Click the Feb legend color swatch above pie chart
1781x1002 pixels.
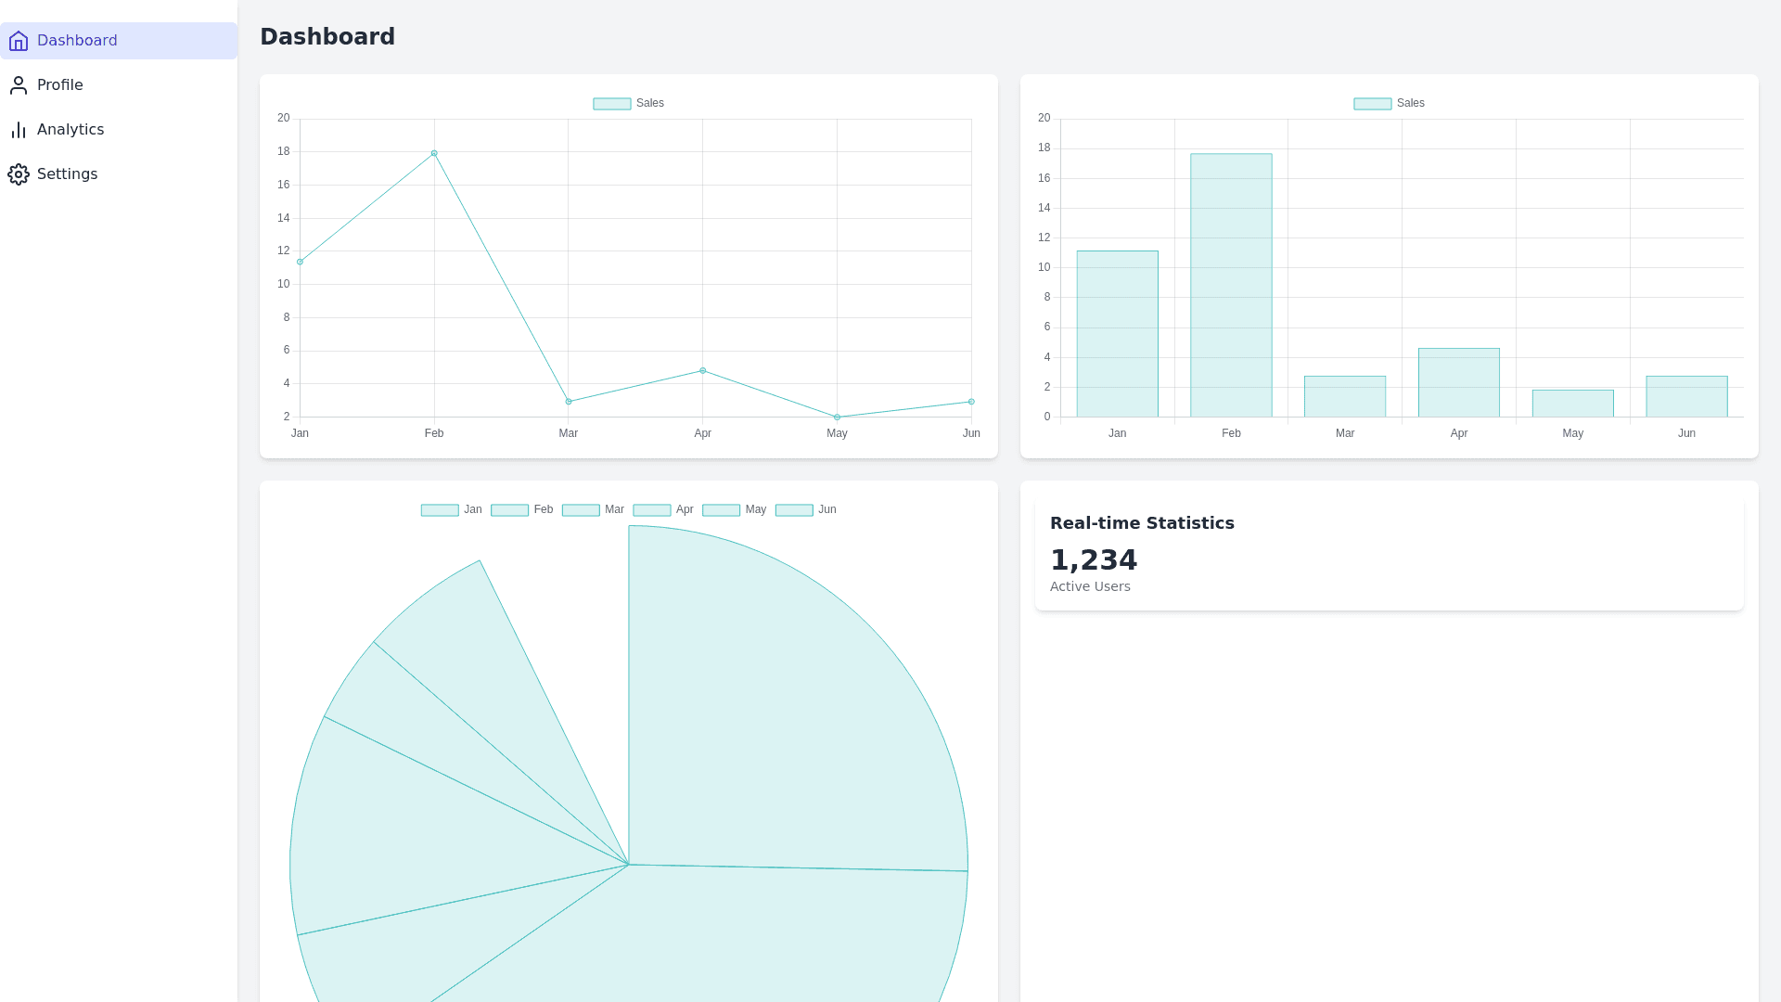click(509, 509)
